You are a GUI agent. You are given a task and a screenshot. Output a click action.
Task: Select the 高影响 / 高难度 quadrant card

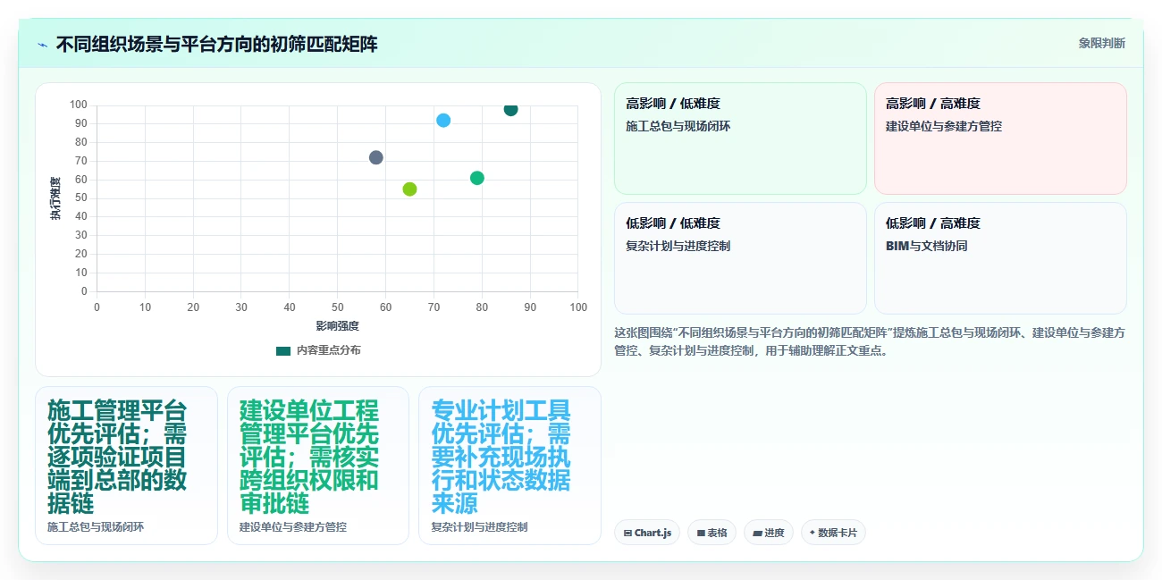point(1000,139)
